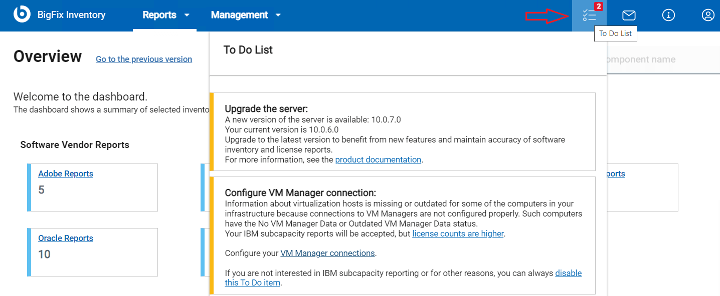
Task: Open the To Do List checklist icon
Action: click(589, 15)
